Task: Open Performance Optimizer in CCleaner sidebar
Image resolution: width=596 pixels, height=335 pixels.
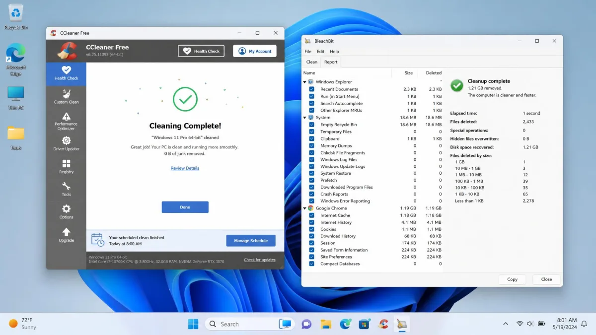Action: [66, 122]
